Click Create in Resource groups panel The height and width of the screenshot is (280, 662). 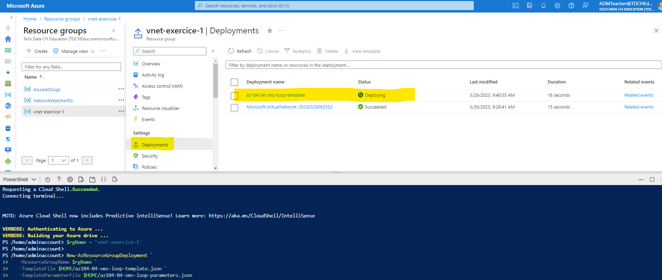(37, 51)
